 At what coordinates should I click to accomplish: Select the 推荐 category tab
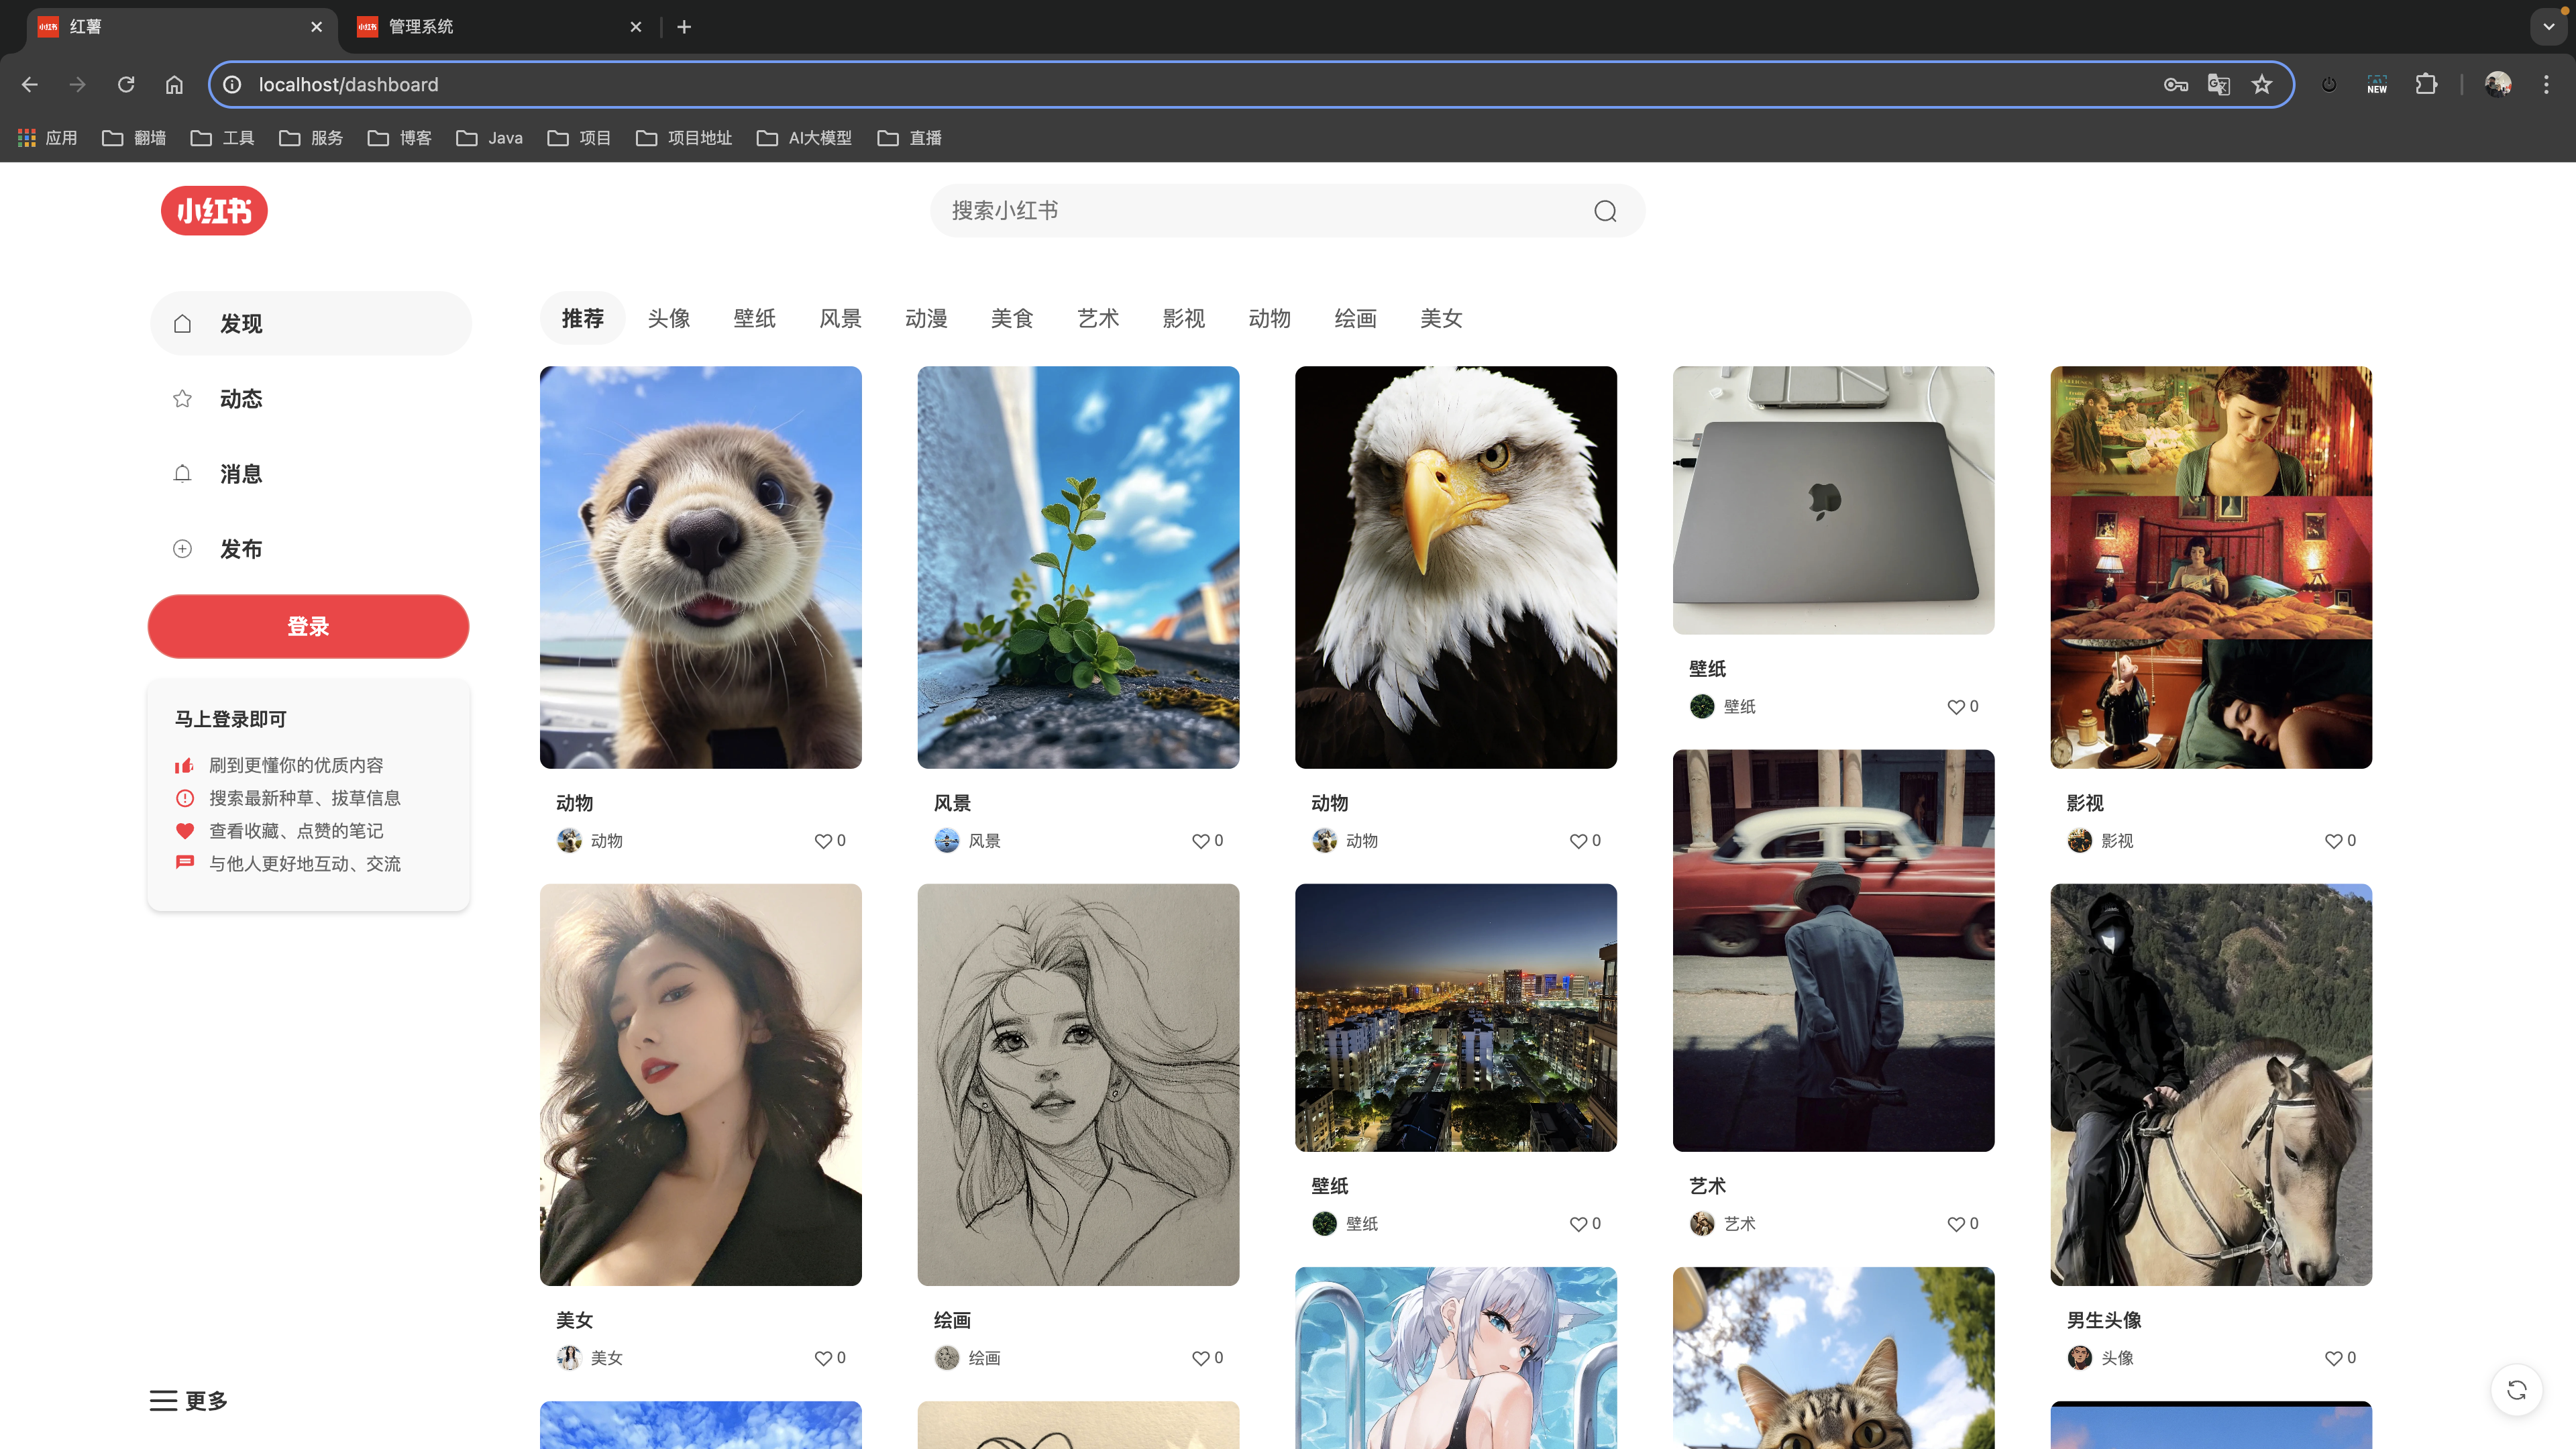point(583,319)
